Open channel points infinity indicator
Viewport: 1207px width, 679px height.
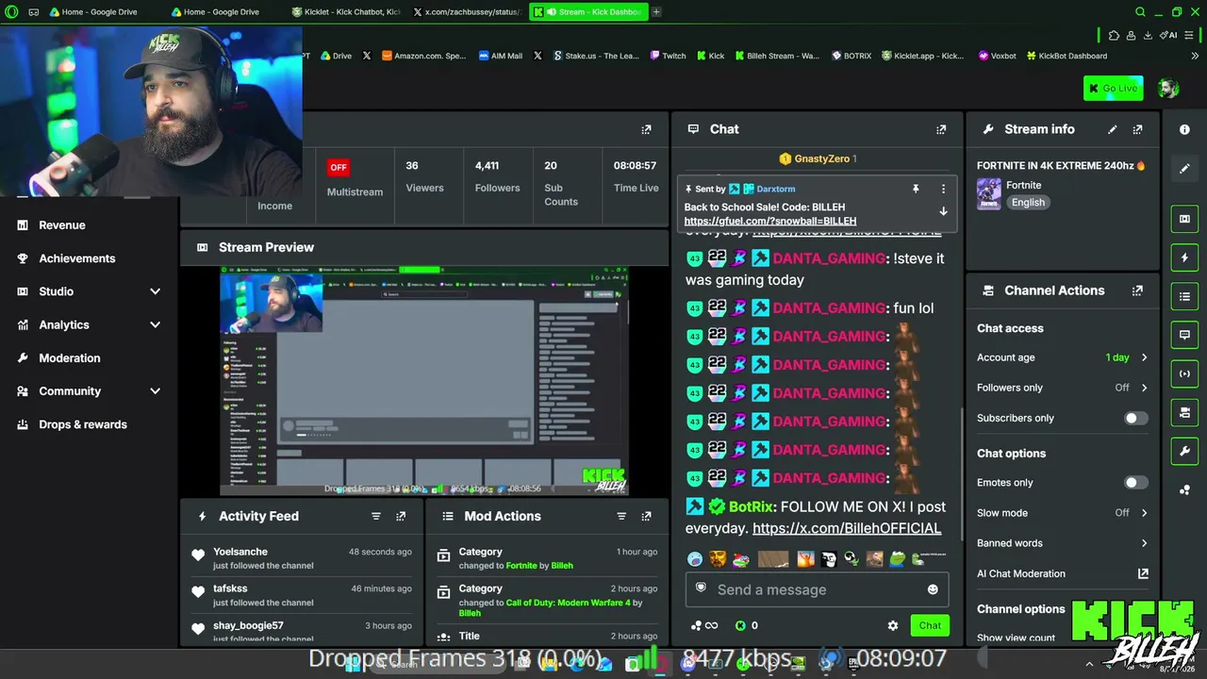point(704,625)
